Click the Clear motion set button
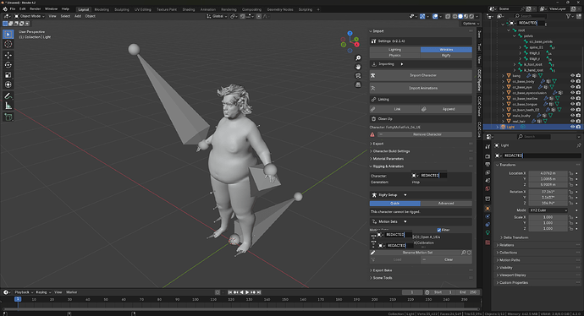Viewport: 584px width, 316px height. pyautogui.click(x=447, y=260)
